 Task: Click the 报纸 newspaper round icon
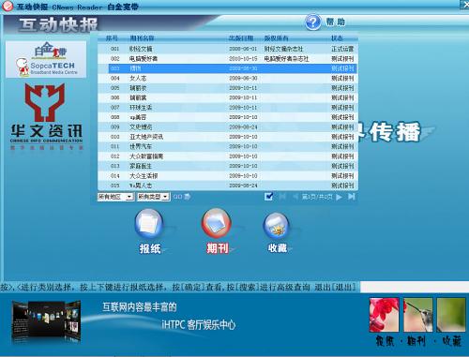coord(149,224)
